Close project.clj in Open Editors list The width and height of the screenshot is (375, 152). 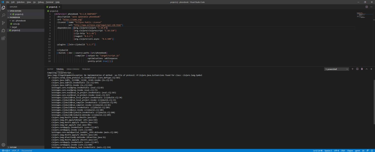[11, 14]
